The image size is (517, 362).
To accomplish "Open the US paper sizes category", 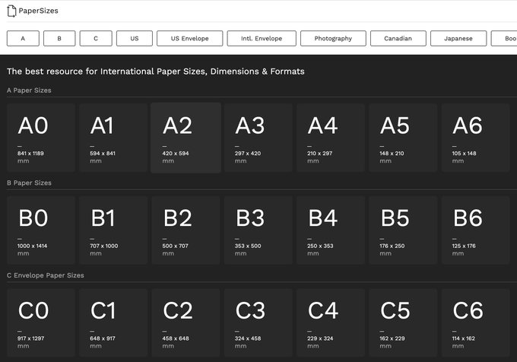I will coord(135,38).
